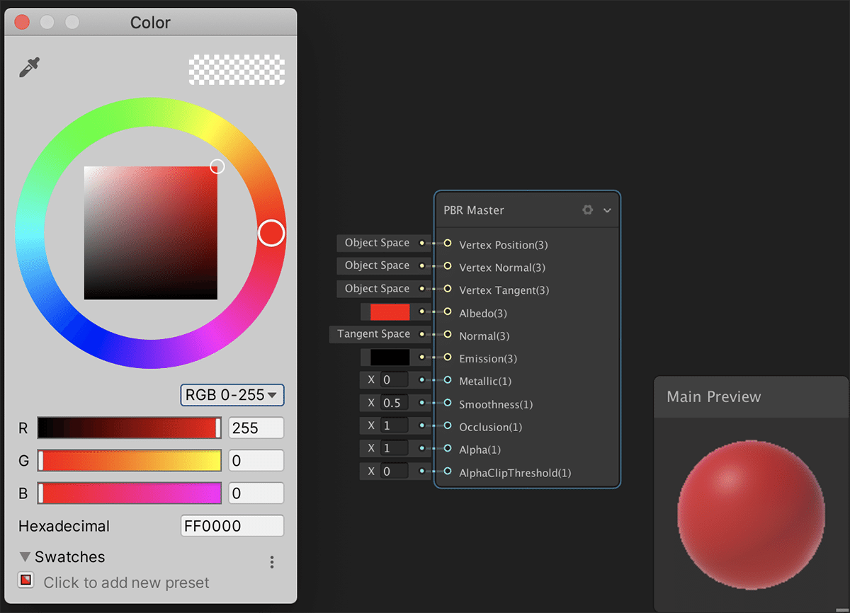Viewport: 850px width, 613px height.
Task: Click the Normal Tangent Space label
Action: coord(373,334)
